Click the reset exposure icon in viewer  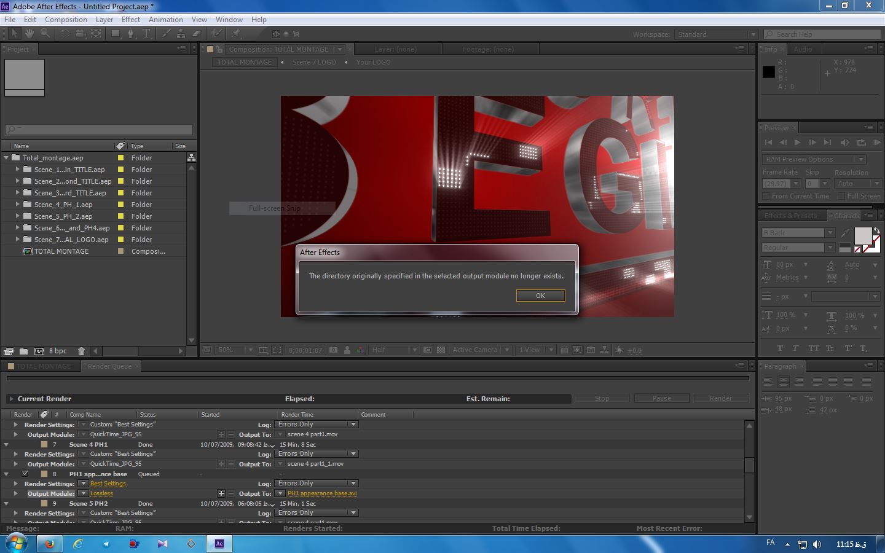tap(619, 350)
